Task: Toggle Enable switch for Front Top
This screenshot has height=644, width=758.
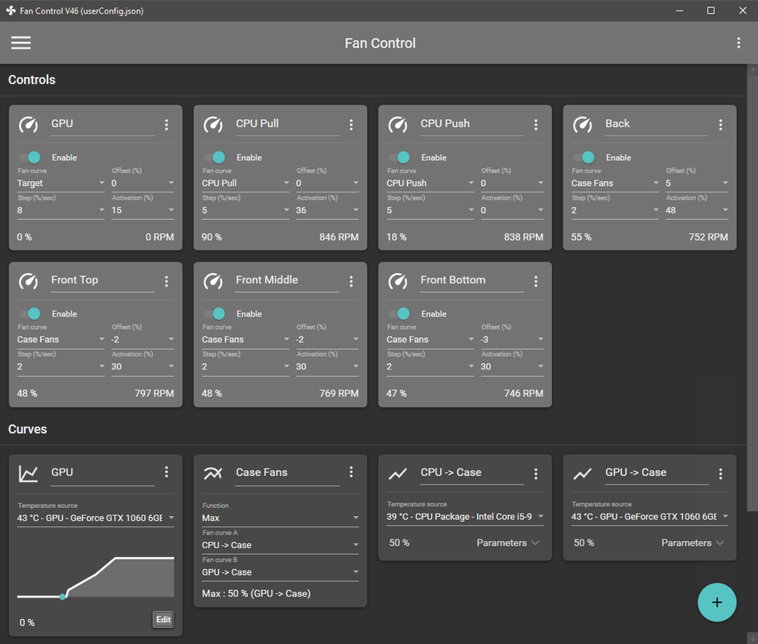Action: coord(30,313)
